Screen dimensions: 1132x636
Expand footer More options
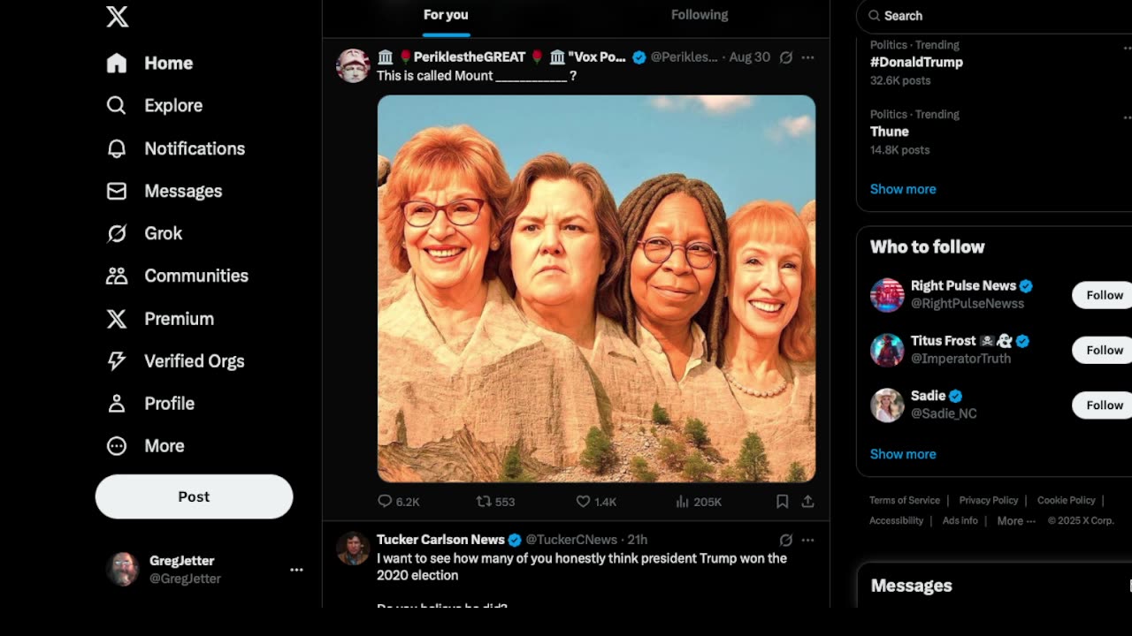pos(1015,521)
